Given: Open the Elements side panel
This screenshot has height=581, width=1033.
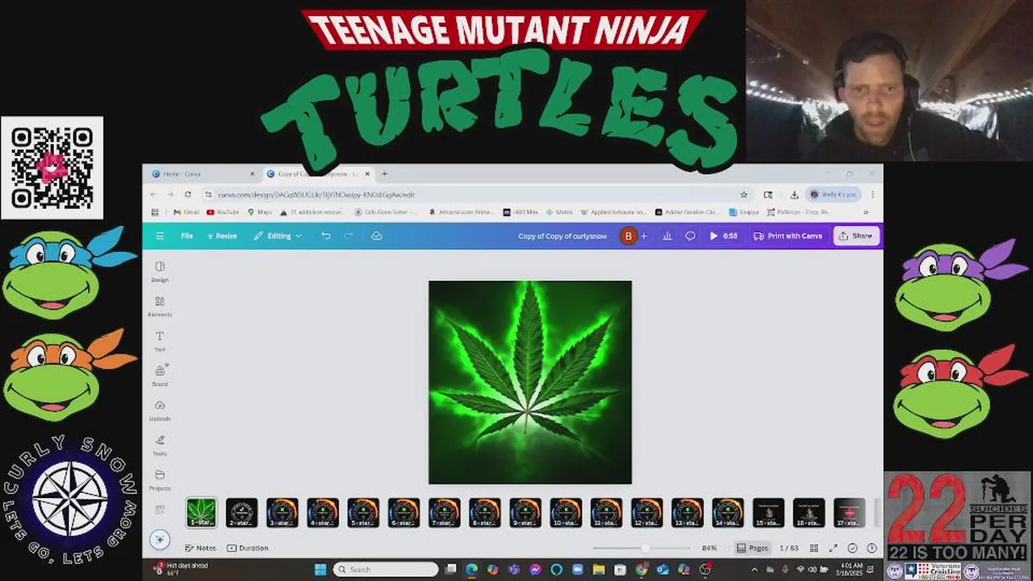Looking at the screenshot, I should [160, 307].
